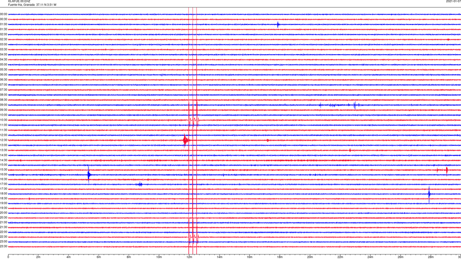Select the 06:00 time label

point(4,75)
